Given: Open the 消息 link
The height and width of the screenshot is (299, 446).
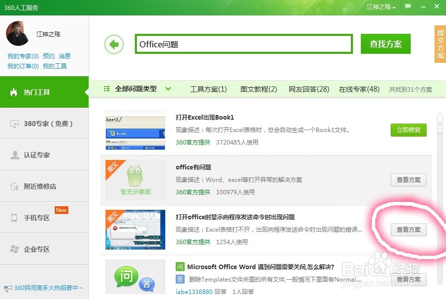Looking at the screenshot, I should 65,56.
